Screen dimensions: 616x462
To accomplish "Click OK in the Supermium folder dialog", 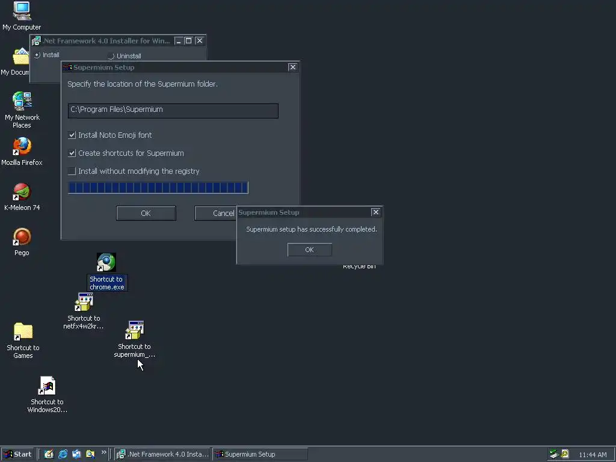I will click(146, 214).
